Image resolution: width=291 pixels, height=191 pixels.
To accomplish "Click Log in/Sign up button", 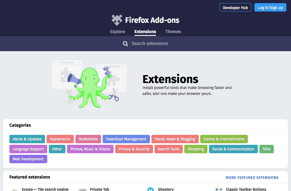I will click(x=270, y=7).
